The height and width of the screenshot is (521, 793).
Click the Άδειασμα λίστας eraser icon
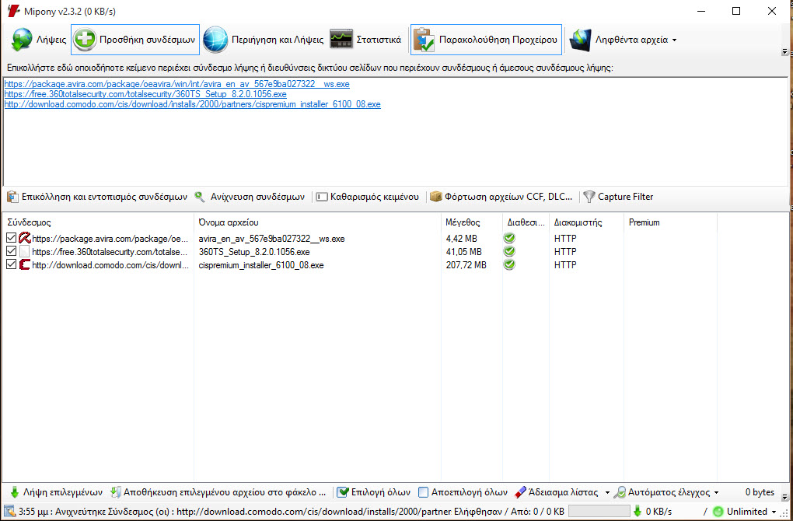(x=520, y=491)
